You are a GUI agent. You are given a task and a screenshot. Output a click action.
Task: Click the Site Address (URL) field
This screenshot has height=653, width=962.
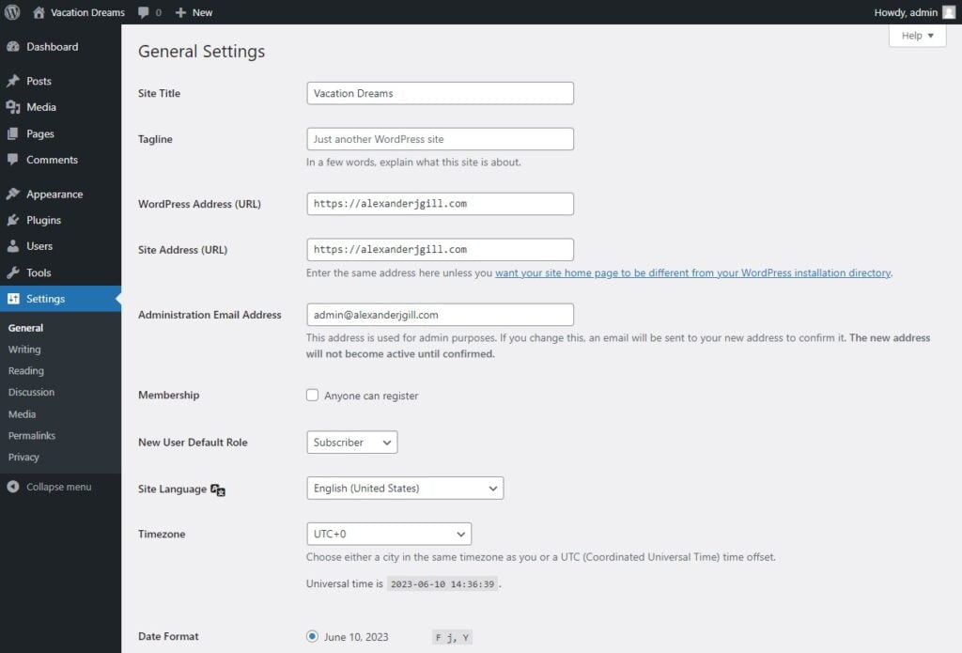point(440,250)
